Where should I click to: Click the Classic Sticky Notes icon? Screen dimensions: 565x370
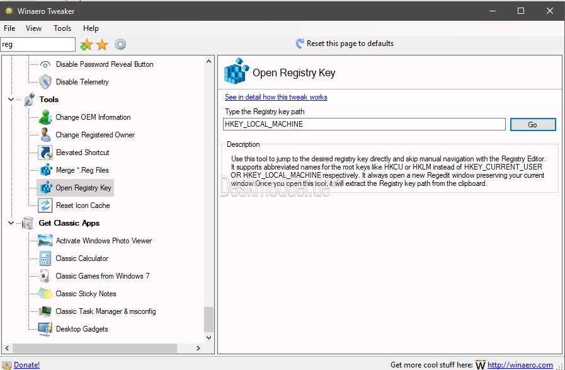(45, 294)
